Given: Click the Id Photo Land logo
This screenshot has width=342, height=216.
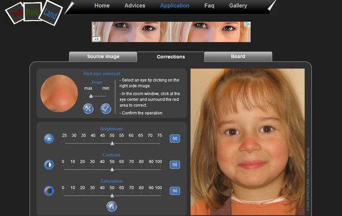Looking at the screenshot, I should (34, 12).
